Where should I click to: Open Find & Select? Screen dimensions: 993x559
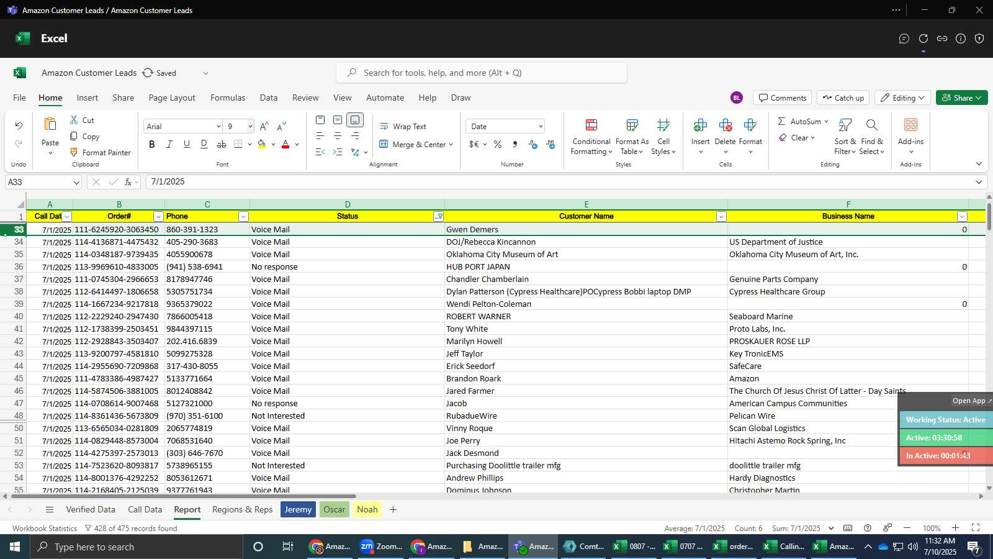point(872,137)
